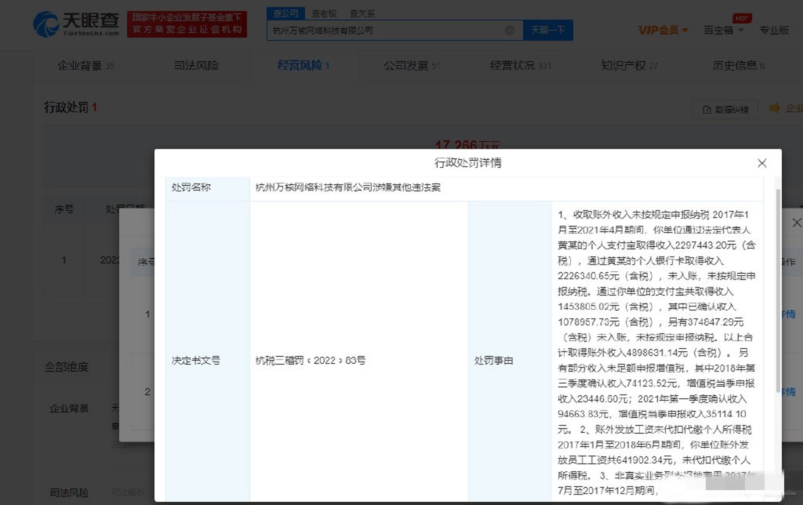803x505 pixels.
Task: Open the VIP会员 dropdown
Action: pyautogui.click(x=663, y=30)
